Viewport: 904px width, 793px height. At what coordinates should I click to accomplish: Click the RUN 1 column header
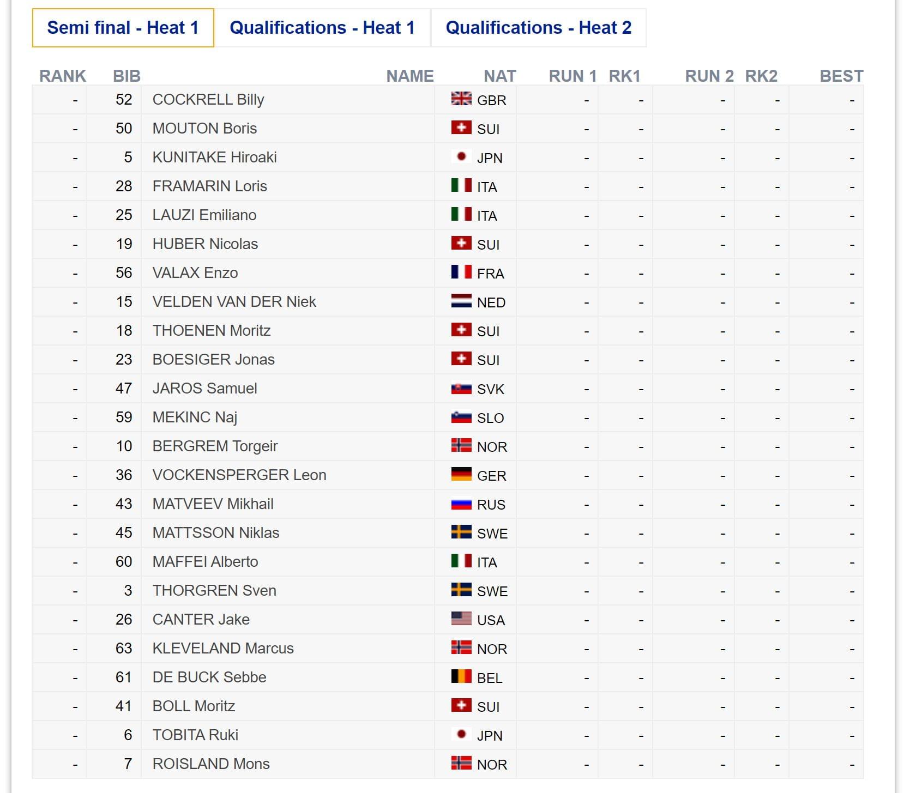tap(572, 76)
